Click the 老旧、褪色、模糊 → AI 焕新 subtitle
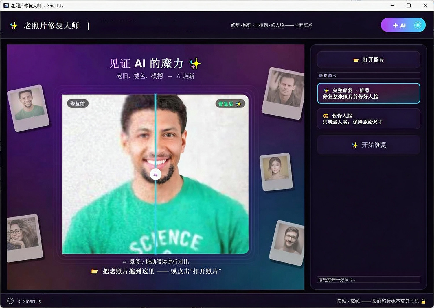This screenshot has height=308, width=434. pos(155,76)
